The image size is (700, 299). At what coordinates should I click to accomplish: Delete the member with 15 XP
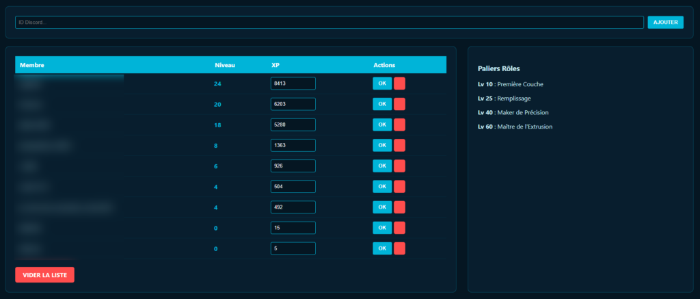(399, 227)
